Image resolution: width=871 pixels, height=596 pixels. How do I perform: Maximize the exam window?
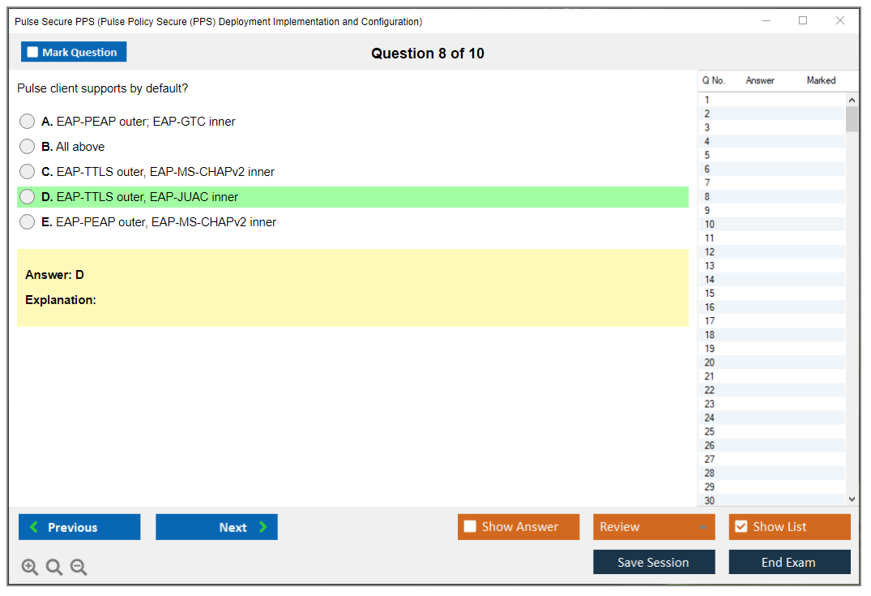coord(803,21)
